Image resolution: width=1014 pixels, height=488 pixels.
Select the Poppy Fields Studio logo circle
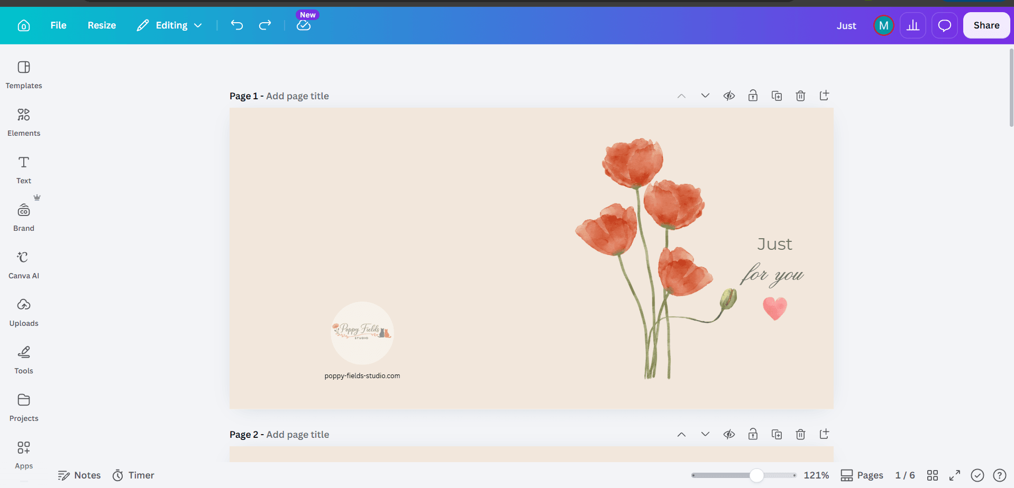pos(362,333)
